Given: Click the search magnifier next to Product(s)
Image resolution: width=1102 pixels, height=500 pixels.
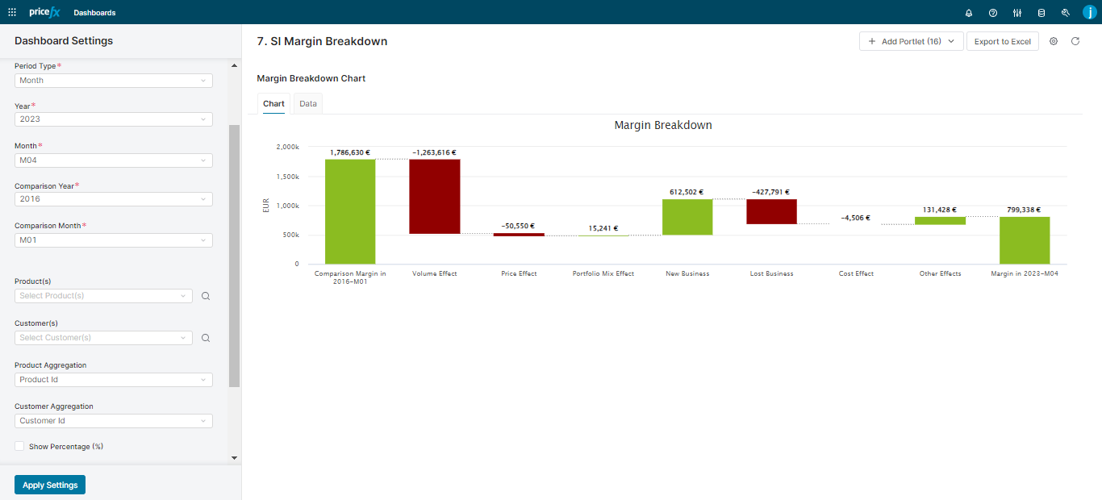Looking at the screenshot, I should click(206, 296).
